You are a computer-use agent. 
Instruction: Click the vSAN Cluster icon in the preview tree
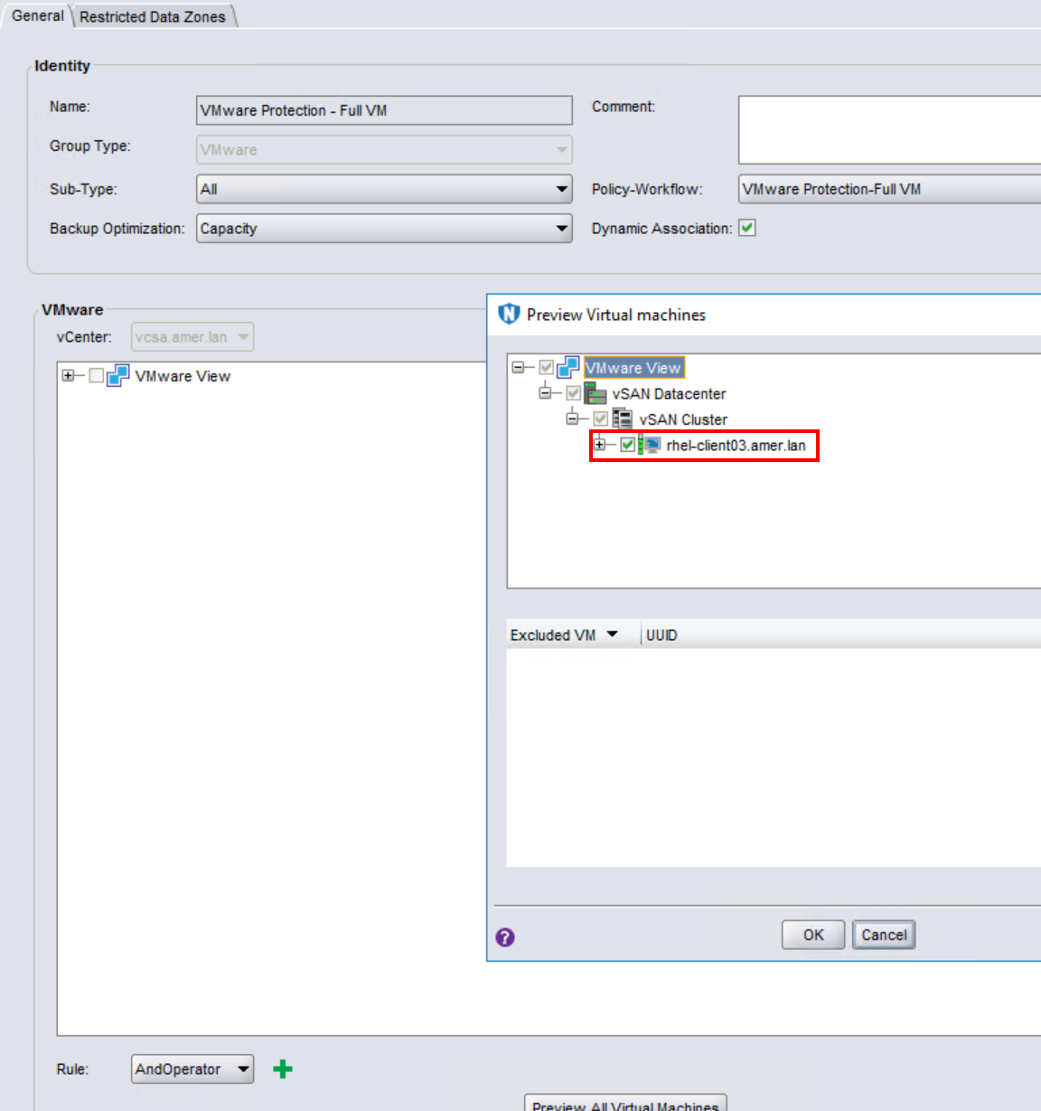622,419
